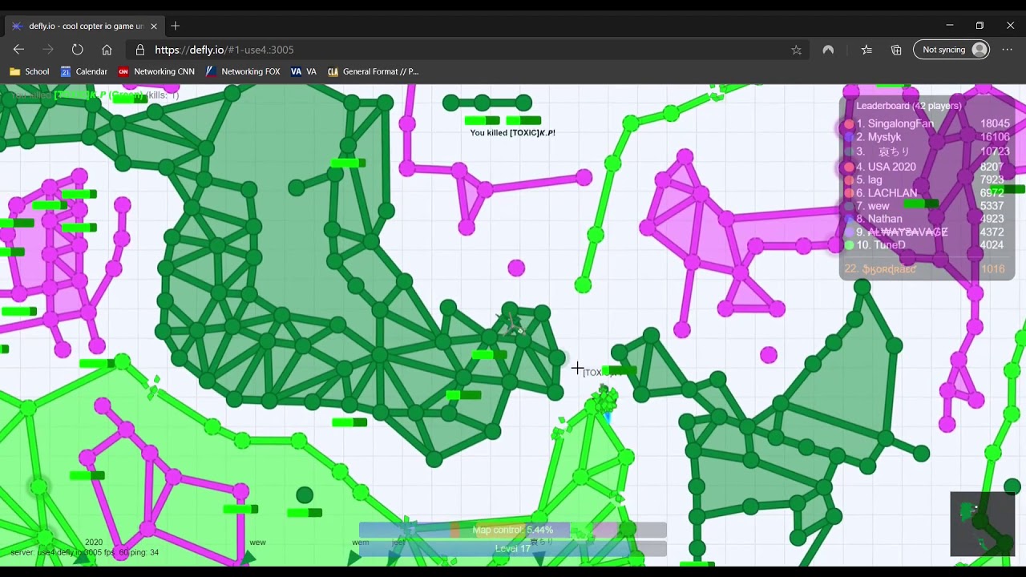
Task: Open the General Format bookmark
Action: click(373, 71)
